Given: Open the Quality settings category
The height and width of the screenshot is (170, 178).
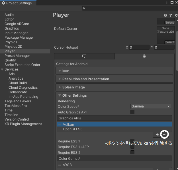Looking at the screenshot, I should pyautogui.click(x=10, y=60).
